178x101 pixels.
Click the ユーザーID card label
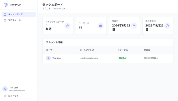click(84, 23)
